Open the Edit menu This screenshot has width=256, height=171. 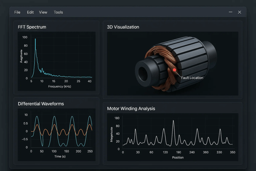click(30, 12)
